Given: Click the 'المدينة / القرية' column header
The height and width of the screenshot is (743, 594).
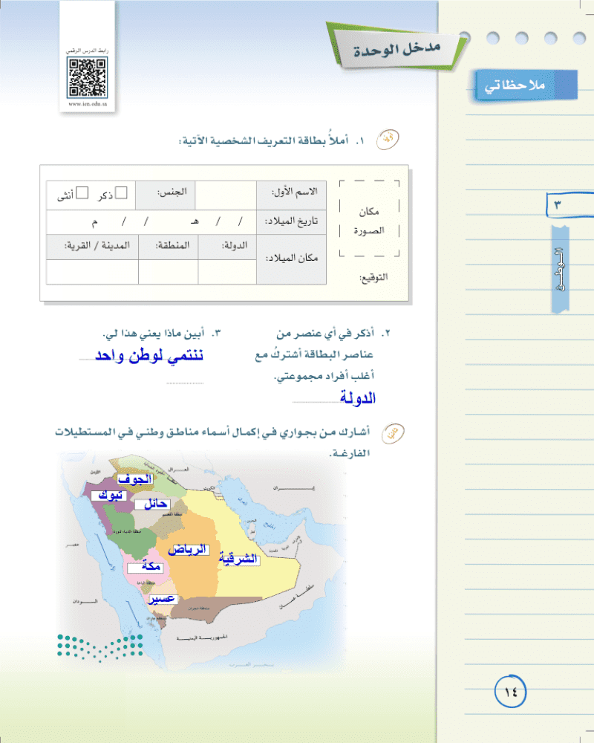Looking at the screenshot, I should pyautogui.click(x=97, y=246).
